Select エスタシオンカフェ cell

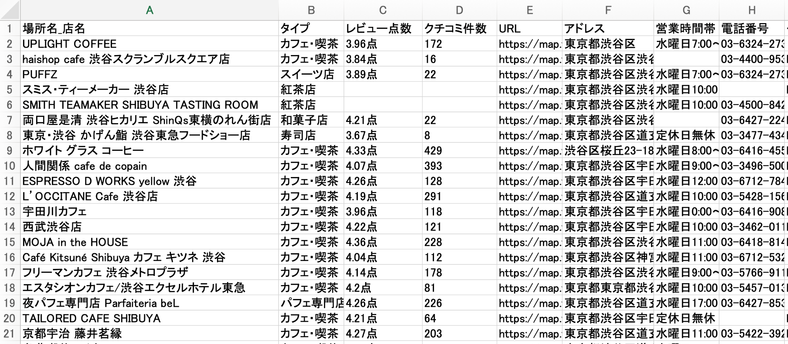149,288
